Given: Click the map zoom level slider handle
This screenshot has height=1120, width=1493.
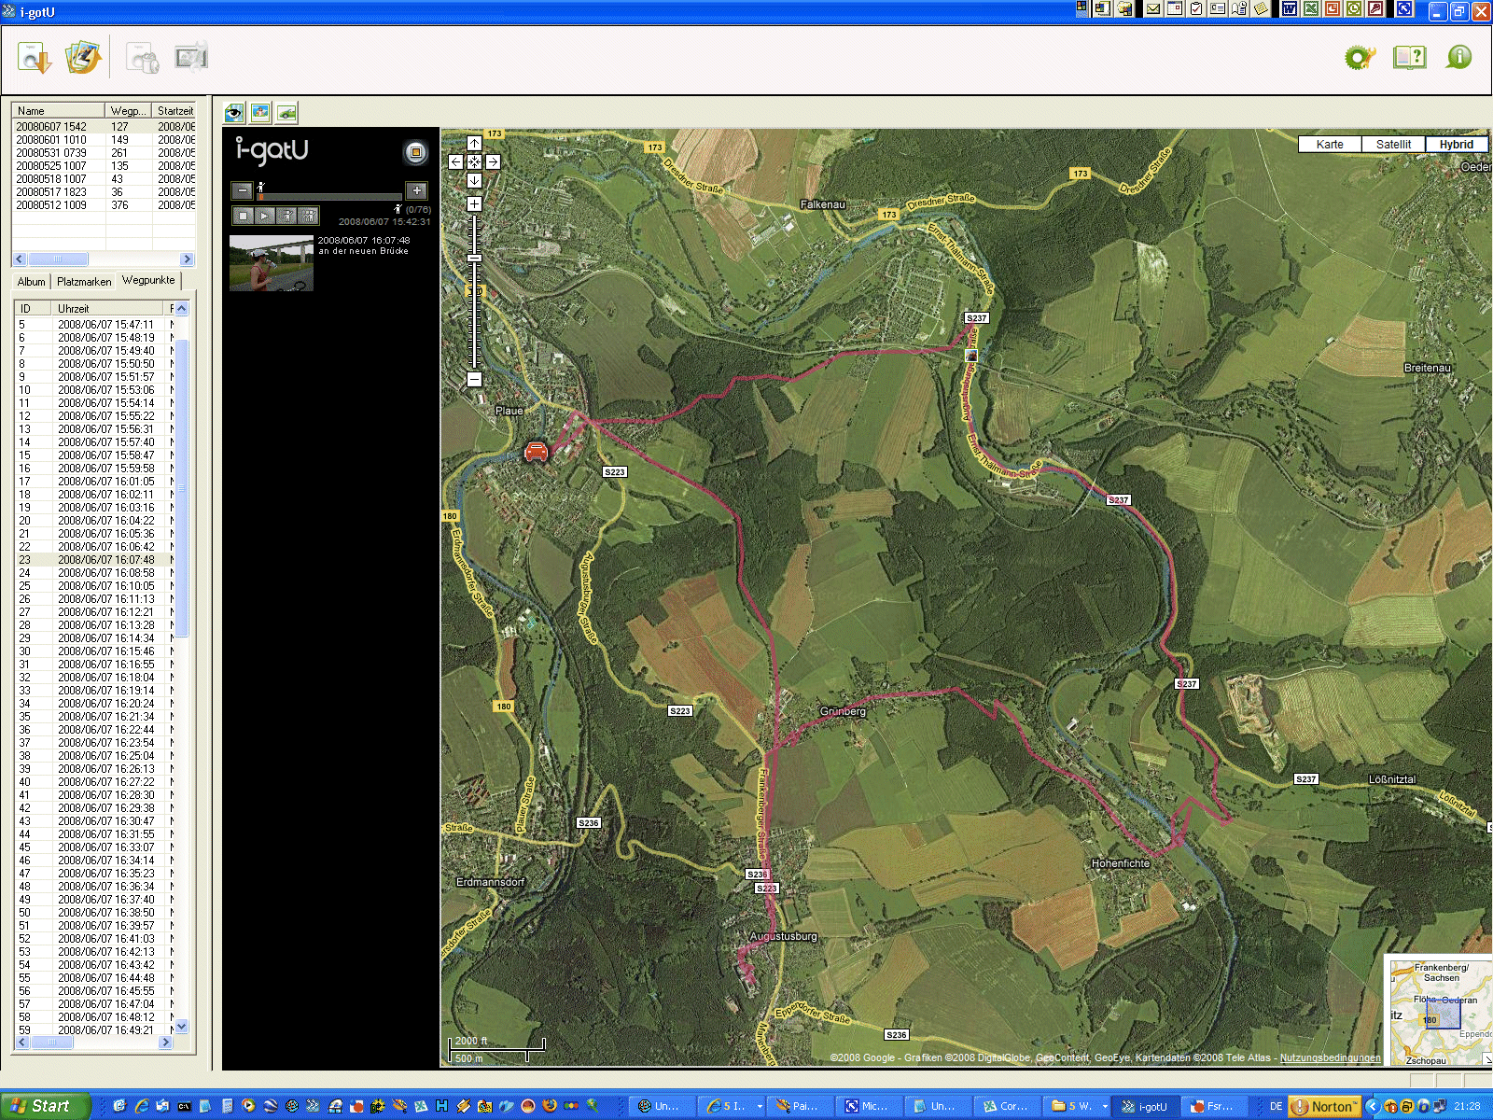Looking at the screenshot, I should pyautogui.click(x=474, y=258).
